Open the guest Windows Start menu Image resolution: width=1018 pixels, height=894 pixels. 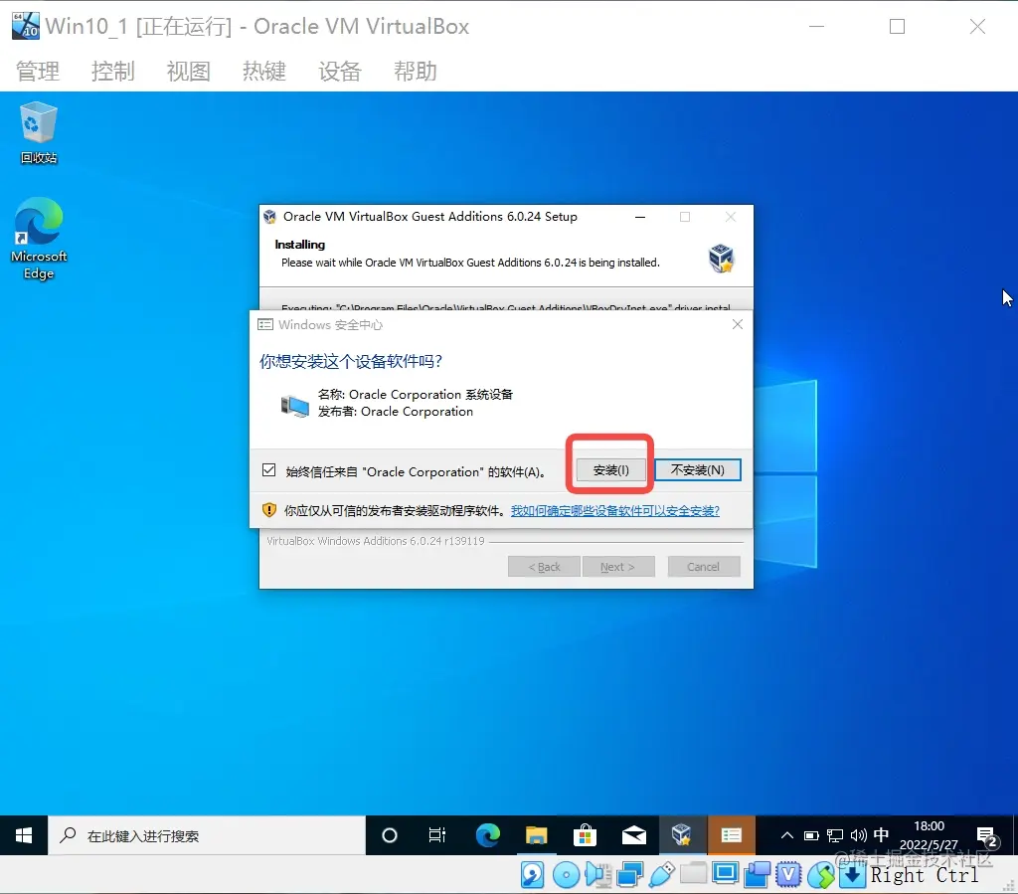(24, 835)
